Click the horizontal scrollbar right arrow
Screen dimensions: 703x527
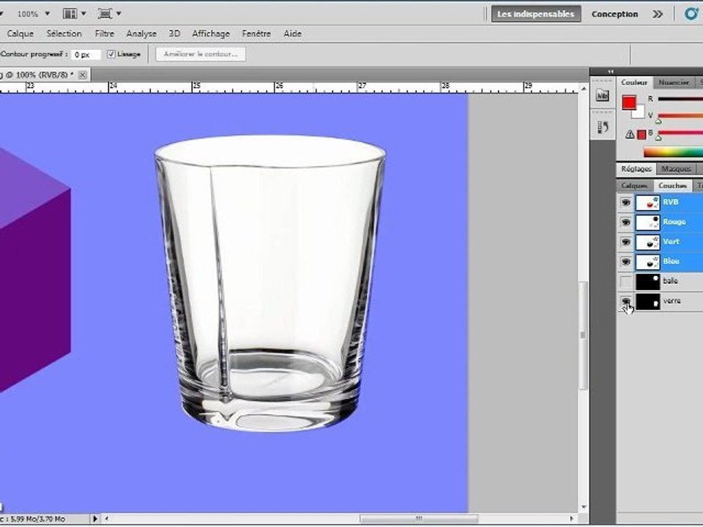click(x=572, y=519)
